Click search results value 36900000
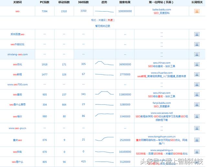 coord(125,64)
